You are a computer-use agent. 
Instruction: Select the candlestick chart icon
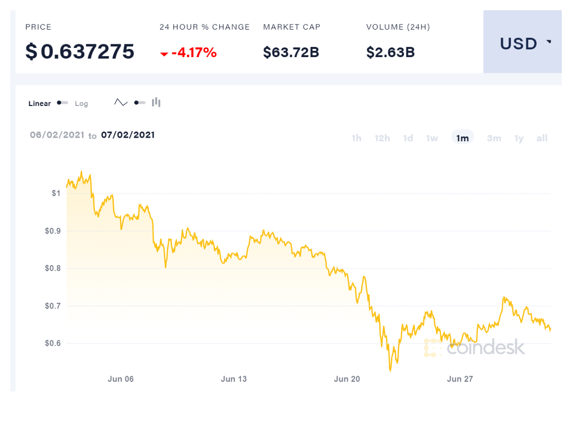click(x=156, y=102)
